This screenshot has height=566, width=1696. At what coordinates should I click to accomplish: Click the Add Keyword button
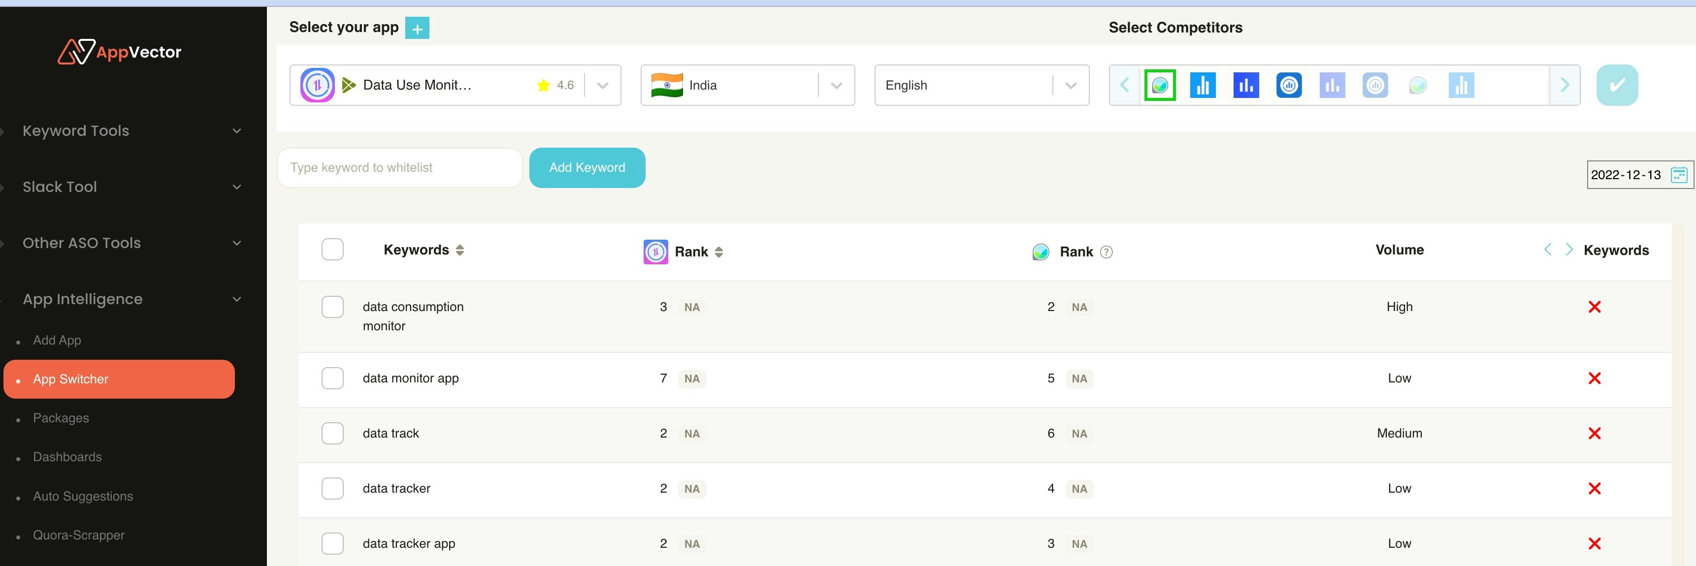[587, 168]
